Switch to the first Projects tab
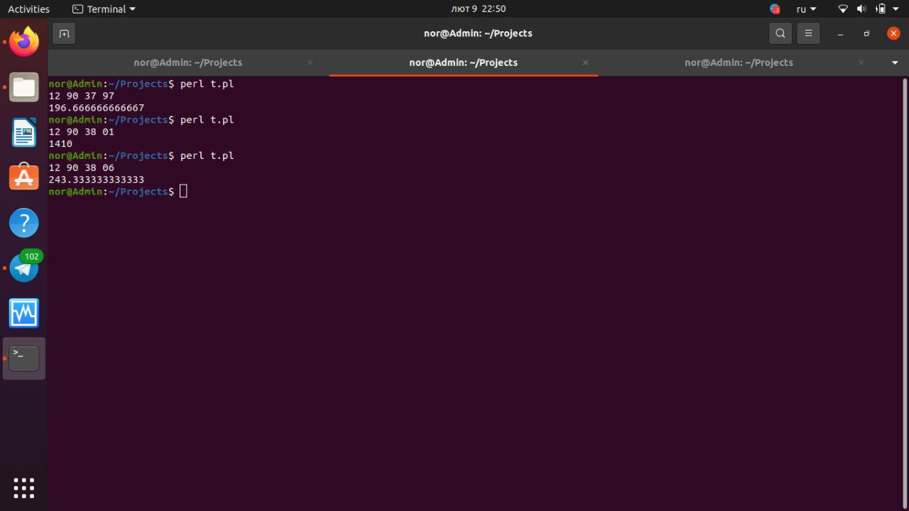 188,62
